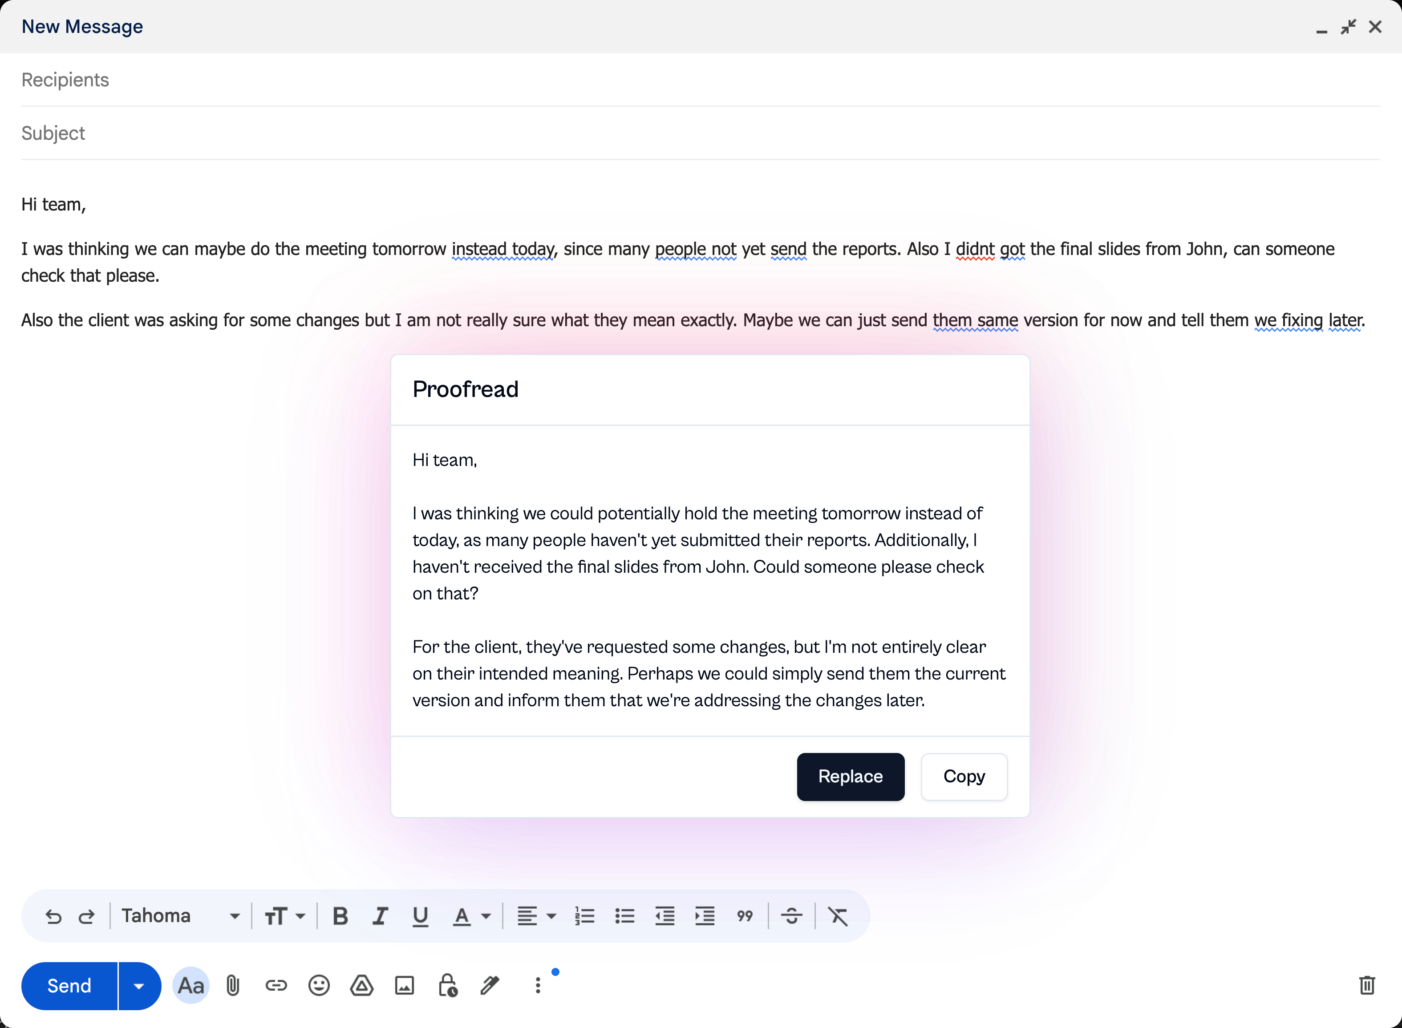Toggle confidential mode lock-clock icon

tap(447, 986)
